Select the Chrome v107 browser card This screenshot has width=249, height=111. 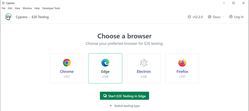pos(67,68)
